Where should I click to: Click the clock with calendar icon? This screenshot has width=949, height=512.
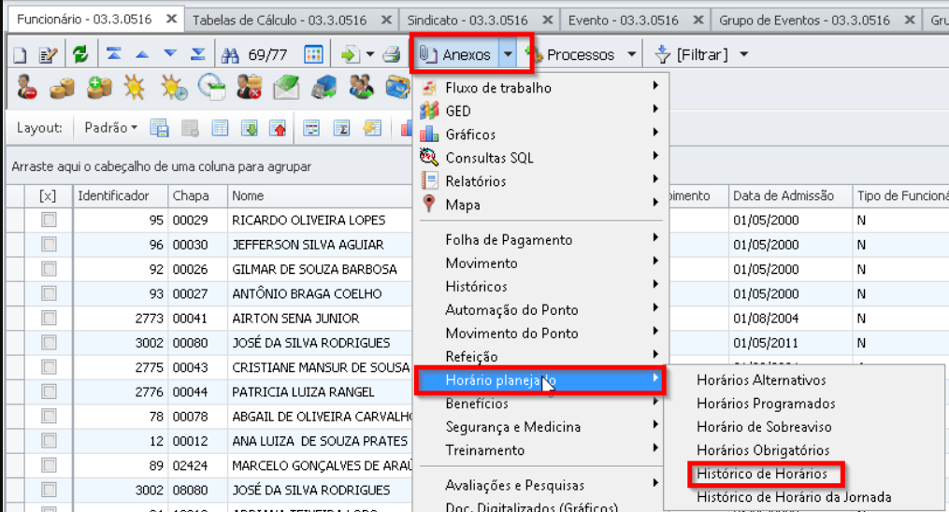coord(212,88)
